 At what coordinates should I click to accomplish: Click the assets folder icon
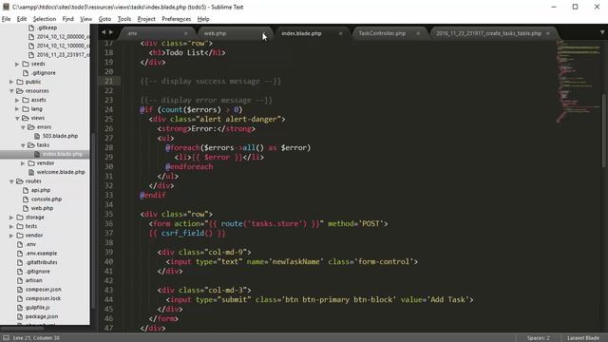pos(26,100)
